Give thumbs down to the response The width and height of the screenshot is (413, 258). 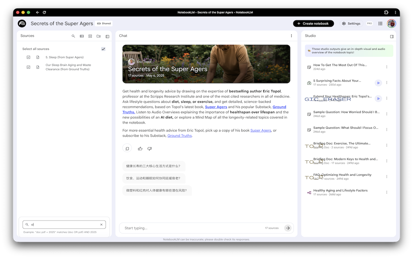(x=149, y=149)
